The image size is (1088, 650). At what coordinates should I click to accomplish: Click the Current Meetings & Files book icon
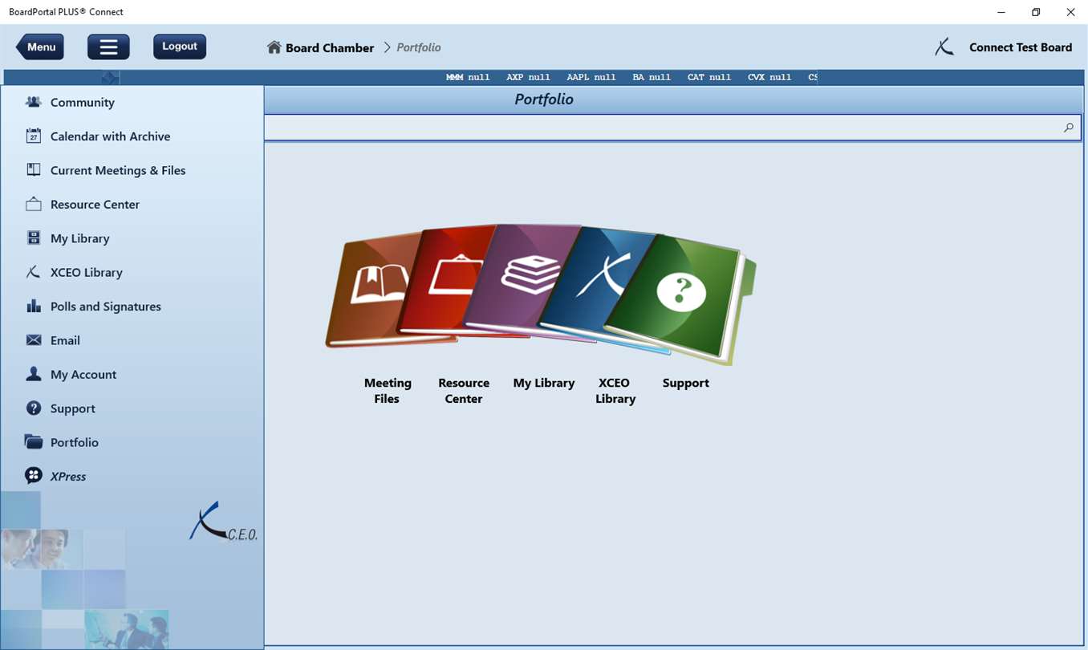[x=34, y=170]
